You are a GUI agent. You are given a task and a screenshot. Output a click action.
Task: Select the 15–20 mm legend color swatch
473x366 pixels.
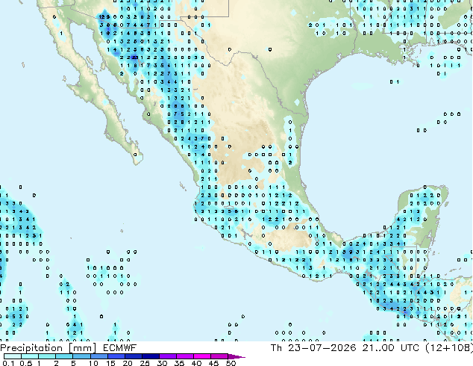tap(116, 356)
